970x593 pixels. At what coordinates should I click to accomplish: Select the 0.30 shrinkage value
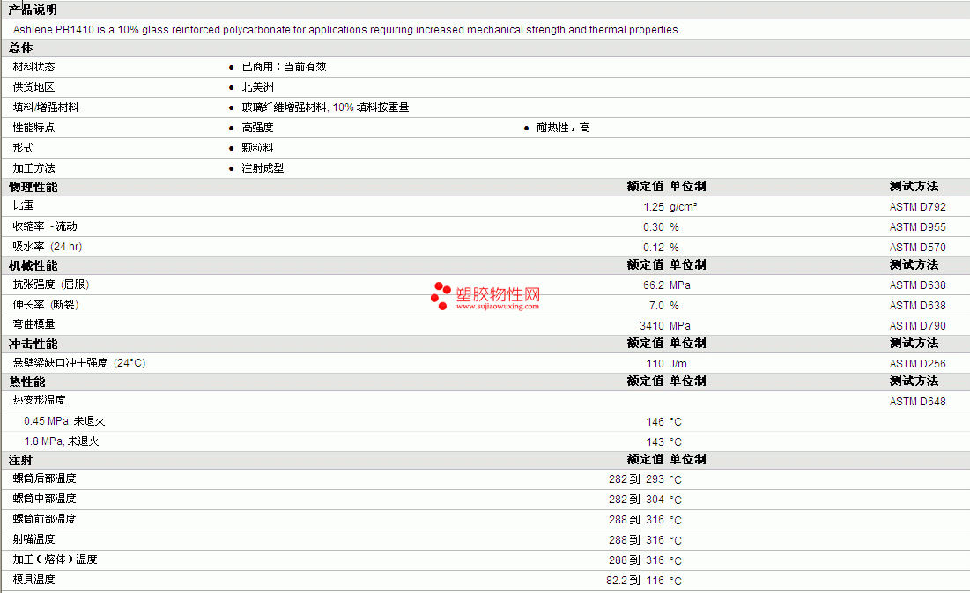pos(653,228)
